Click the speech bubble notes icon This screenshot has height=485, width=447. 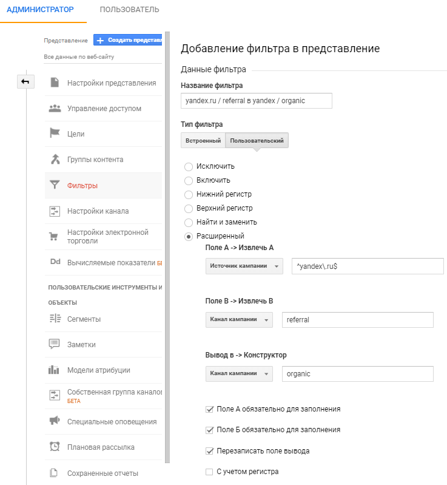[x=55, y=344]
